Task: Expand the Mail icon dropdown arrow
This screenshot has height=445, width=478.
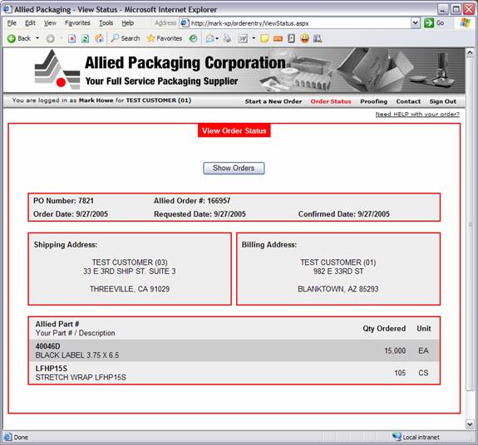Action: [217, 39]
